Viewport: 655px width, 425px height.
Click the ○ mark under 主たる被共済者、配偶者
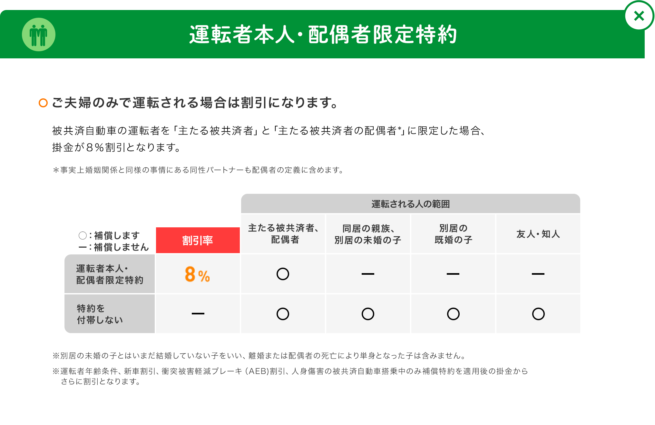pyautogui.click(x=283, y=273)
